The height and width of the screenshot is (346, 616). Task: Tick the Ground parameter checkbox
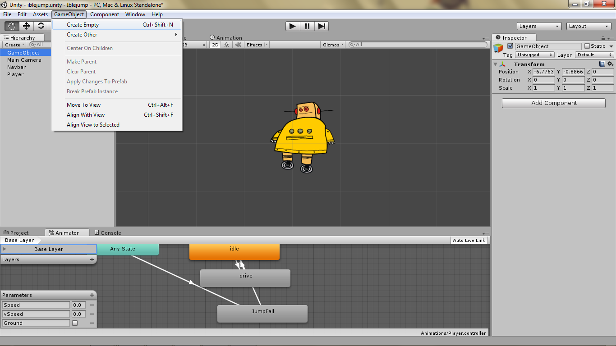click(x=75, y=323)
